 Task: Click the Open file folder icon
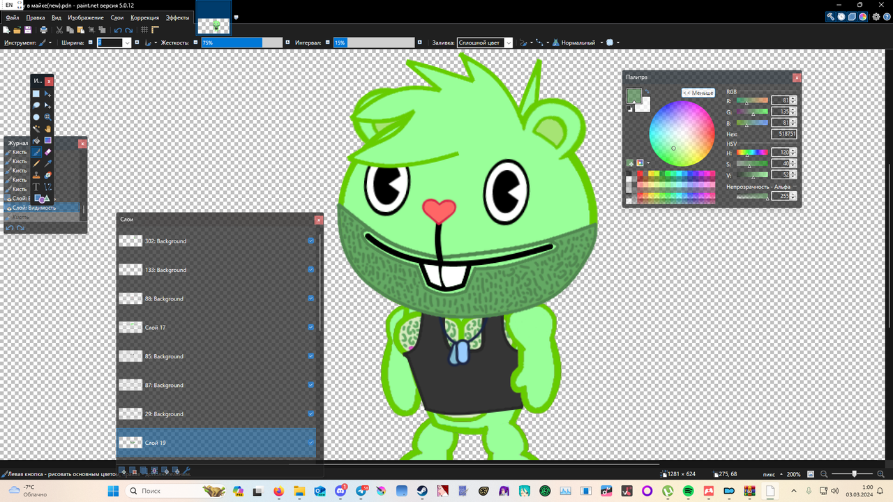click(17, 30)
